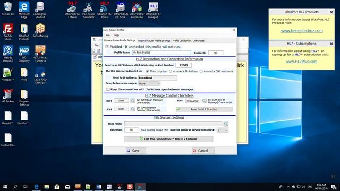Click the Extension input field
340x191 pixels.
click(x=132, y=130)
